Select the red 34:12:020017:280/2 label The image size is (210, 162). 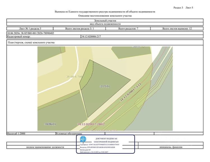pos(91,124)
